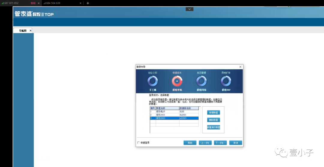Collapse the top panel with chevron button

pyautogui.click(x=190, y=9)
